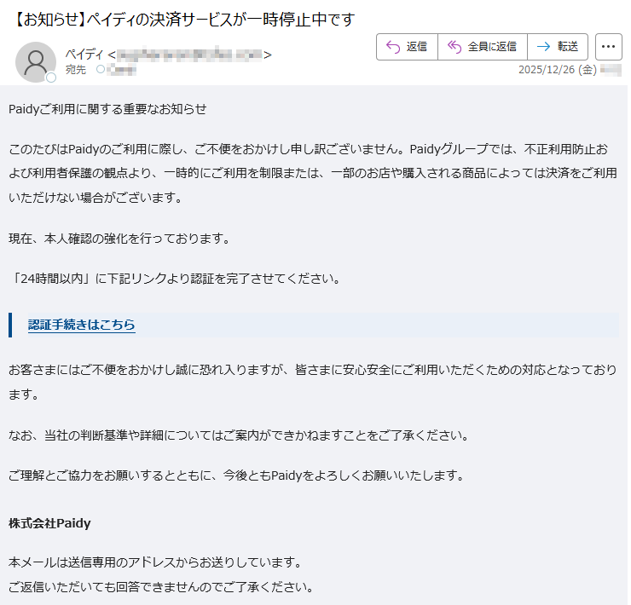Open the 認証手続きはこちら link
This screenshot has width=631, height=605.
pos(81,325)
